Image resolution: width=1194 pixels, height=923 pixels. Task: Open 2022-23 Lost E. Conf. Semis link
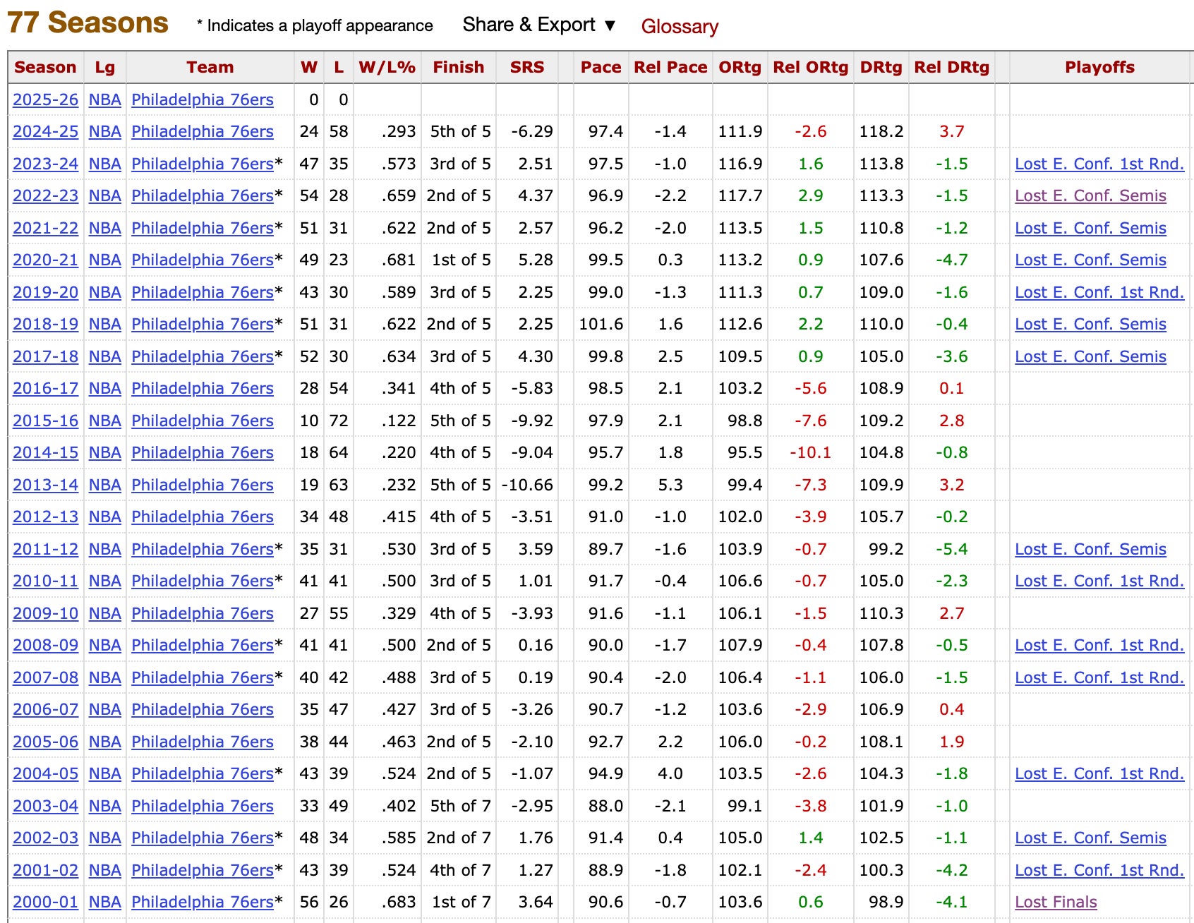1090,196
